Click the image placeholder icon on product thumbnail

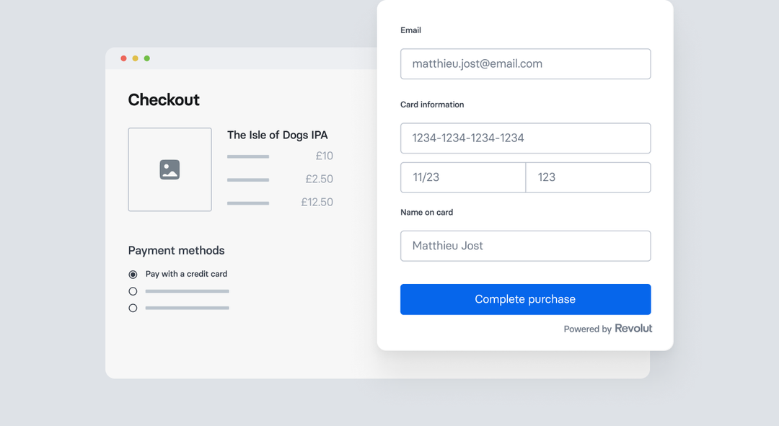point(170,169)
